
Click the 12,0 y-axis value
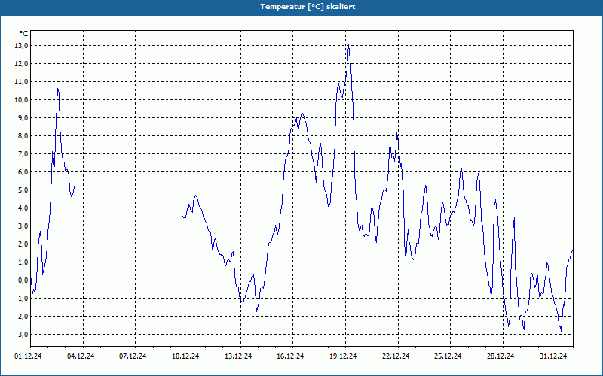[x=22, y=64]
